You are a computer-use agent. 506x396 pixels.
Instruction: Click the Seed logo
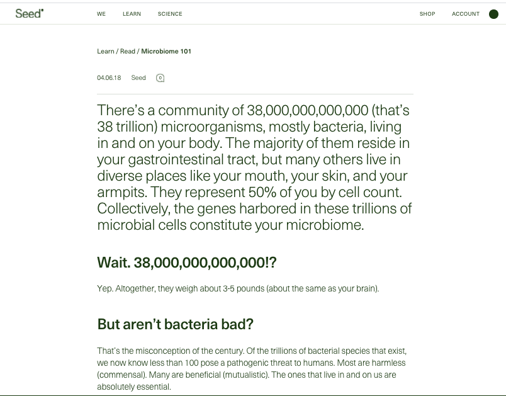tap(29, 13)
